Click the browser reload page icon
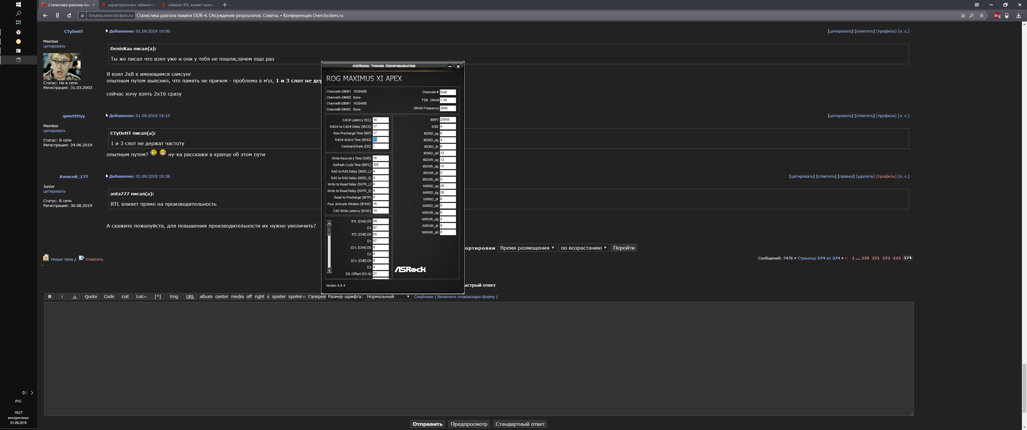 point(69,16)
